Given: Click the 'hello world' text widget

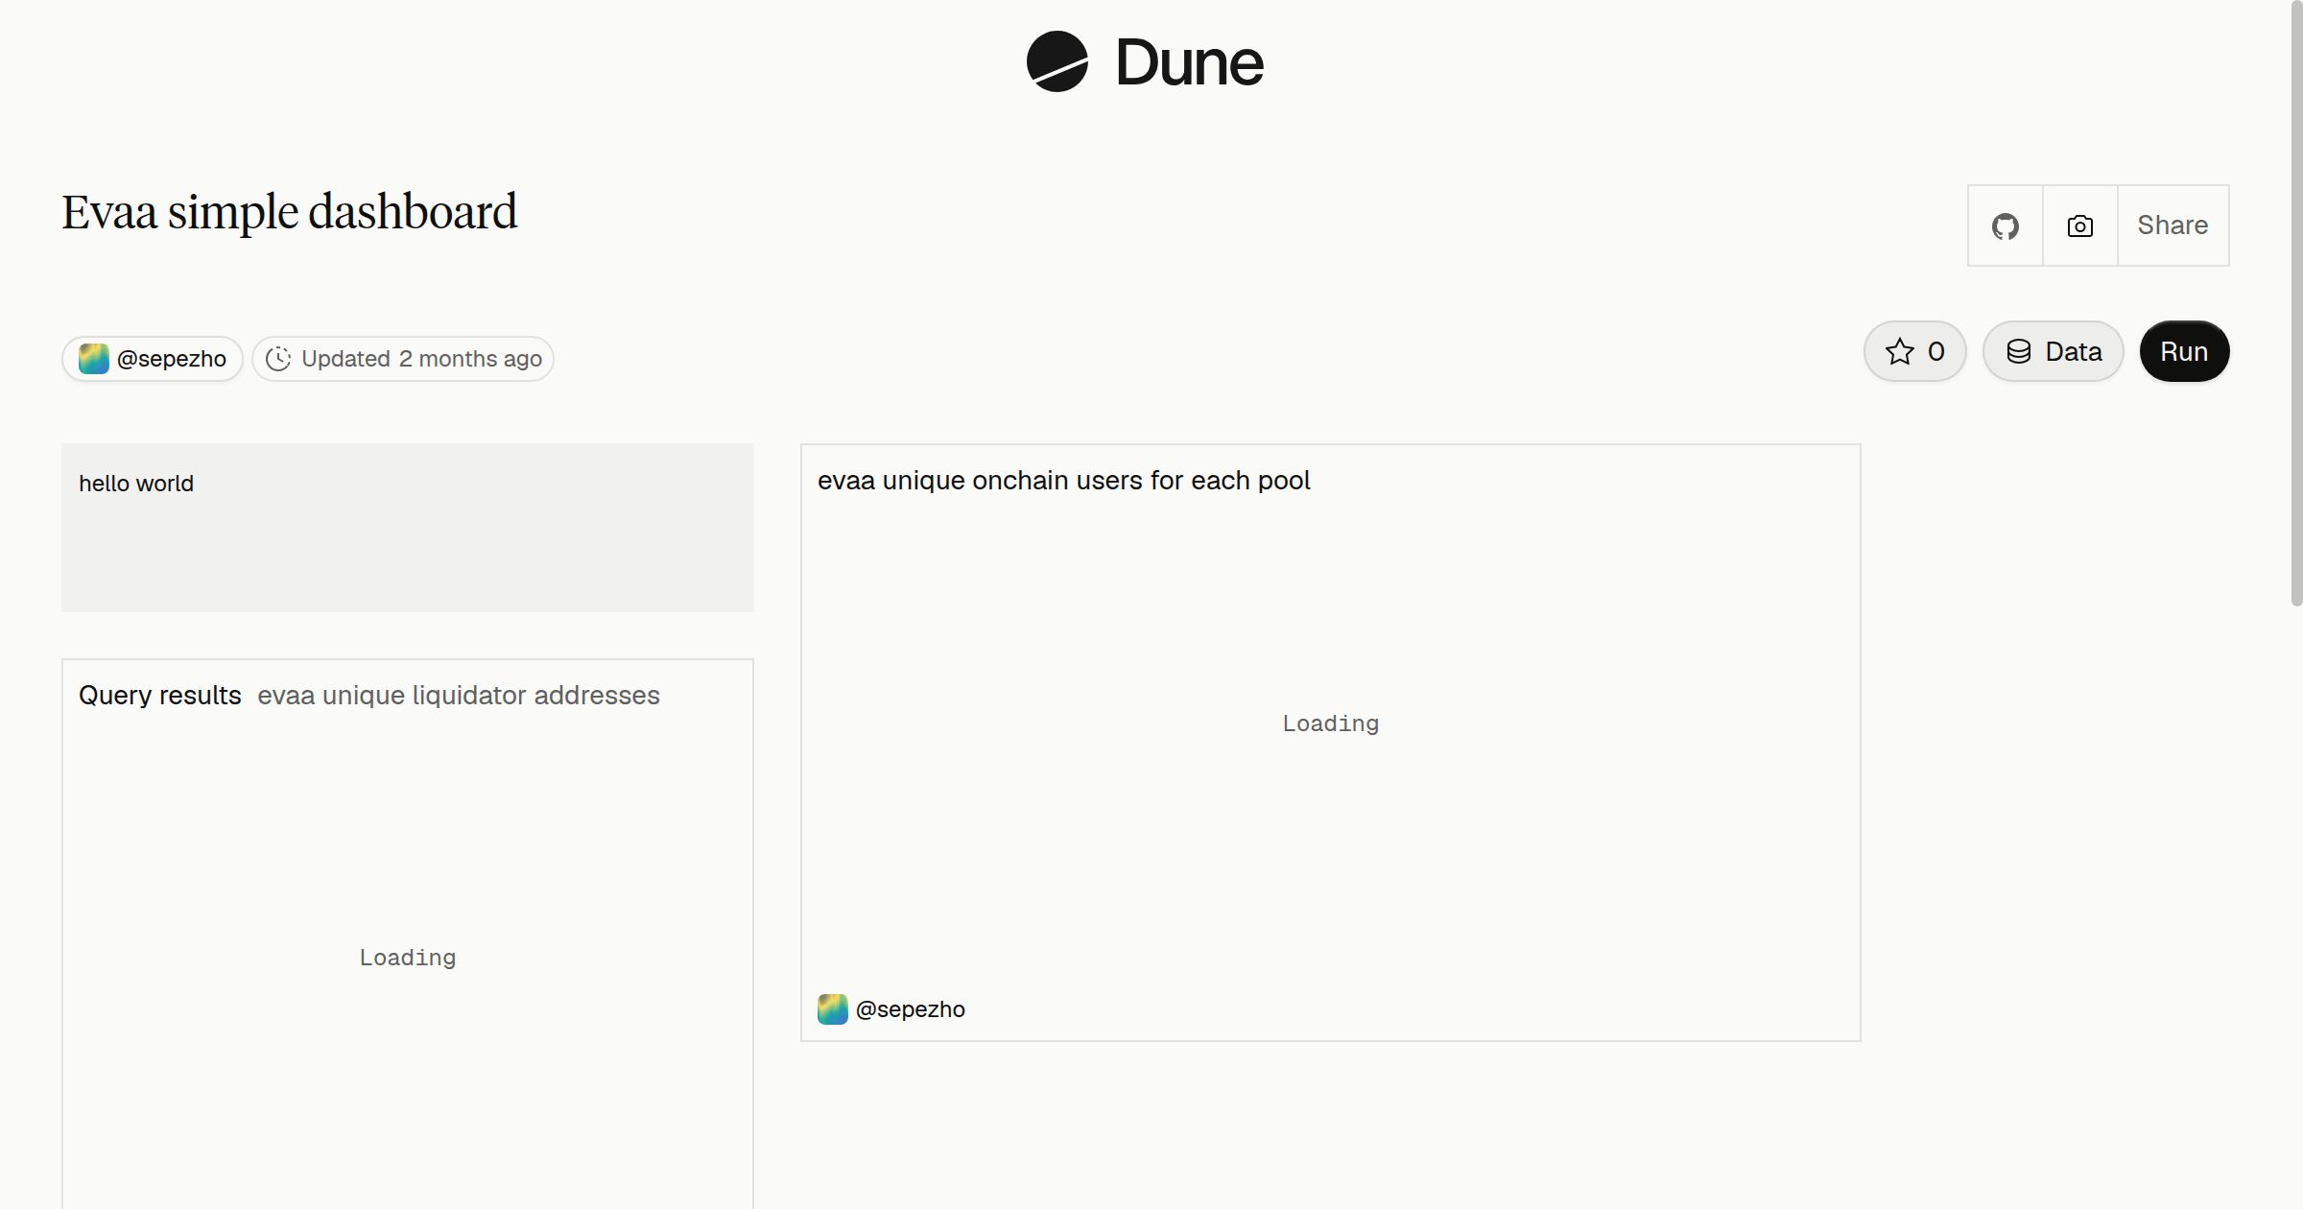Looking at the screenshot, I should click(x=408, y=528).
